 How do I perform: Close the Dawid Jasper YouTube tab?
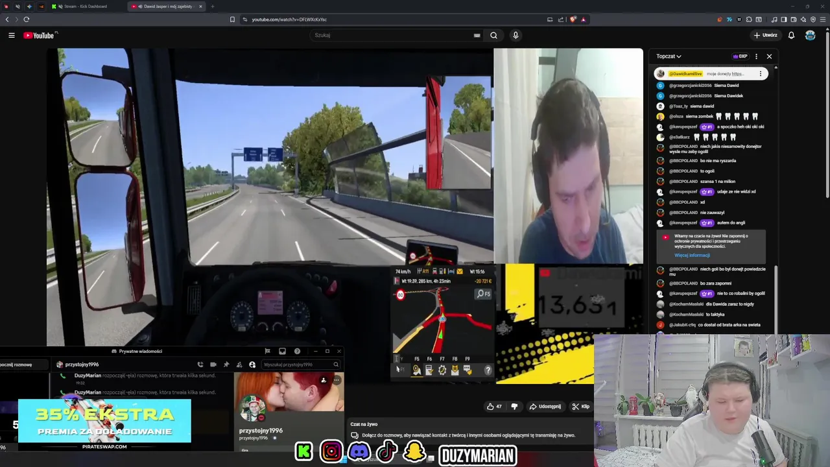pyautogui.click(x=200, y=6)
